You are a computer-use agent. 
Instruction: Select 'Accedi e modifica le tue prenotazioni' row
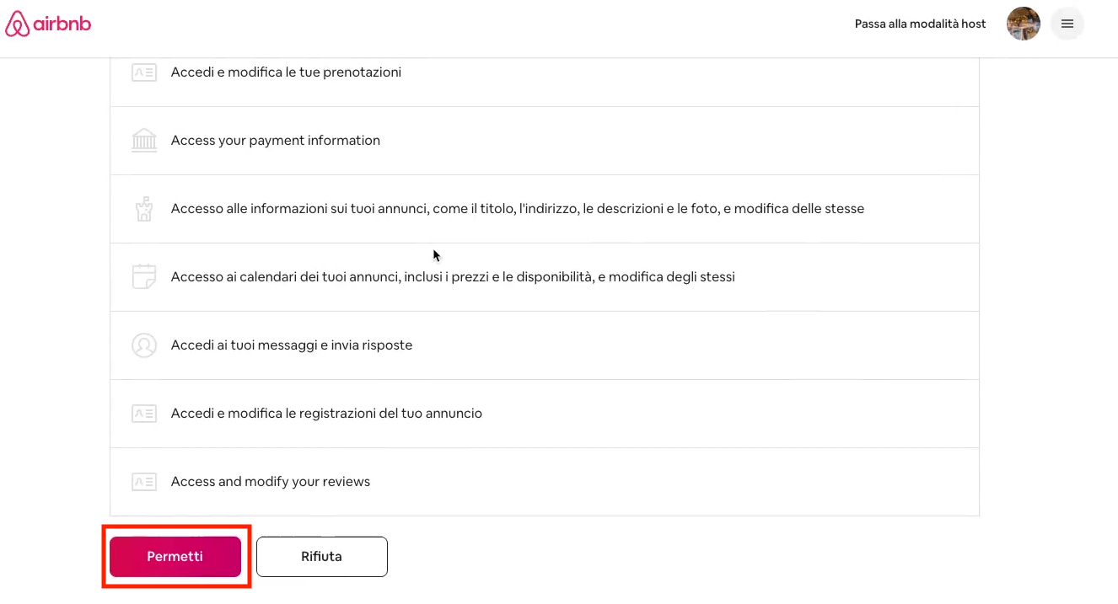[286, 72]
